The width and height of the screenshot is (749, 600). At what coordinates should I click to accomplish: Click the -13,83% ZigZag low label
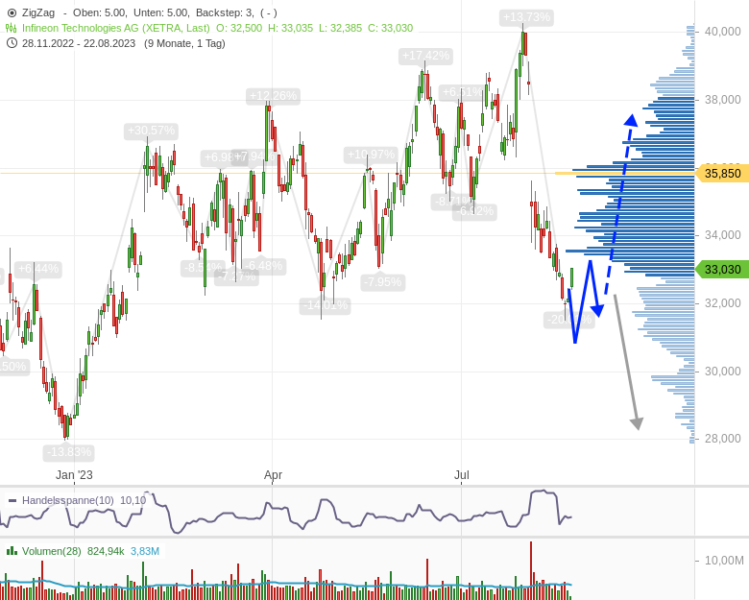[68, 452]
